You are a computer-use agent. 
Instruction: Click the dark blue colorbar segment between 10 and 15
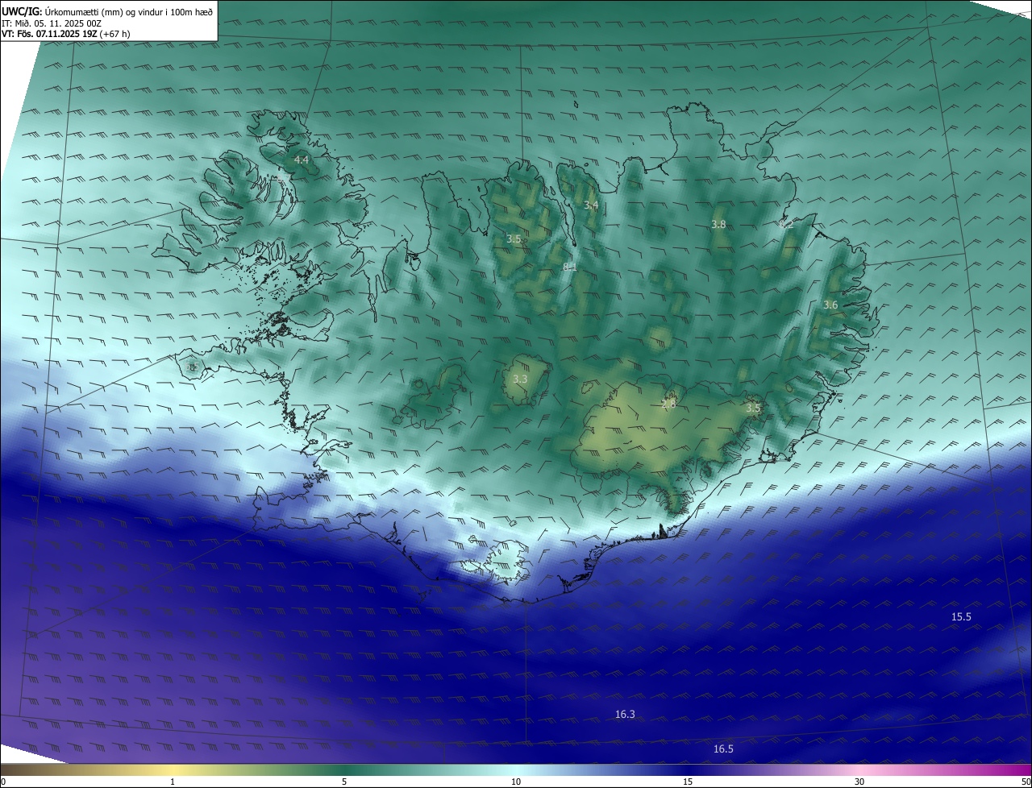(601, 769)
